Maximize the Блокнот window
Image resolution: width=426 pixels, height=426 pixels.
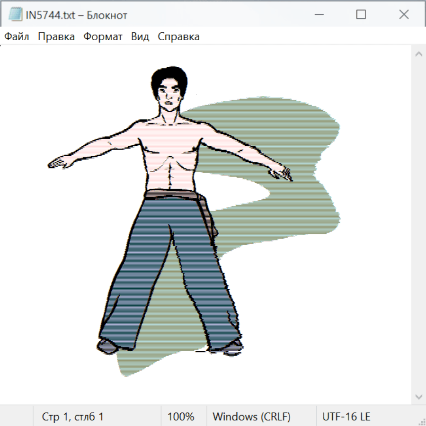361,15
